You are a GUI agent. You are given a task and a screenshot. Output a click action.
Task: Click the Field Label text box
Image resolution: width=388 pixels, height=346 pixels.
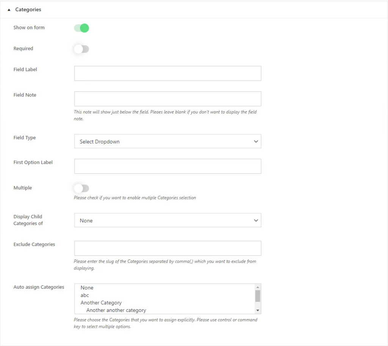point(167,74)
